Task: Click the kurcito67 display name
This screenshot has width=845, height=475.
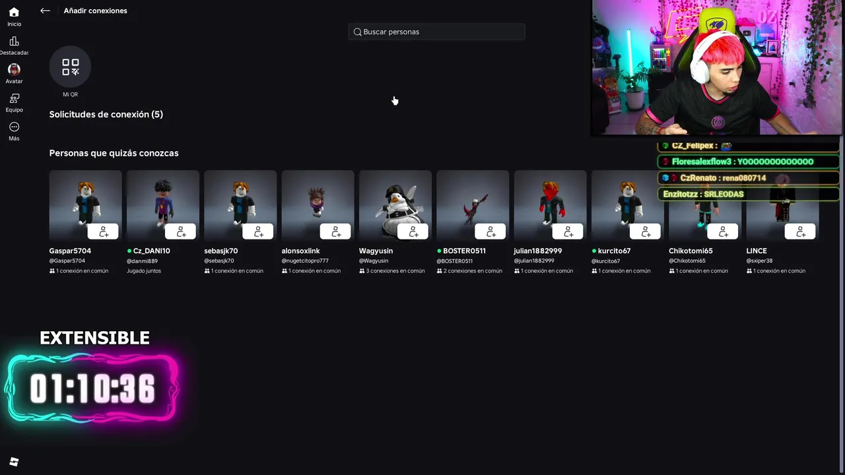Action: [614, 251]
